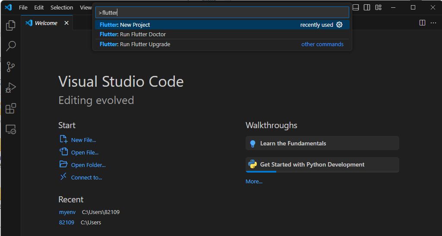Open the Selection menu

62,8
